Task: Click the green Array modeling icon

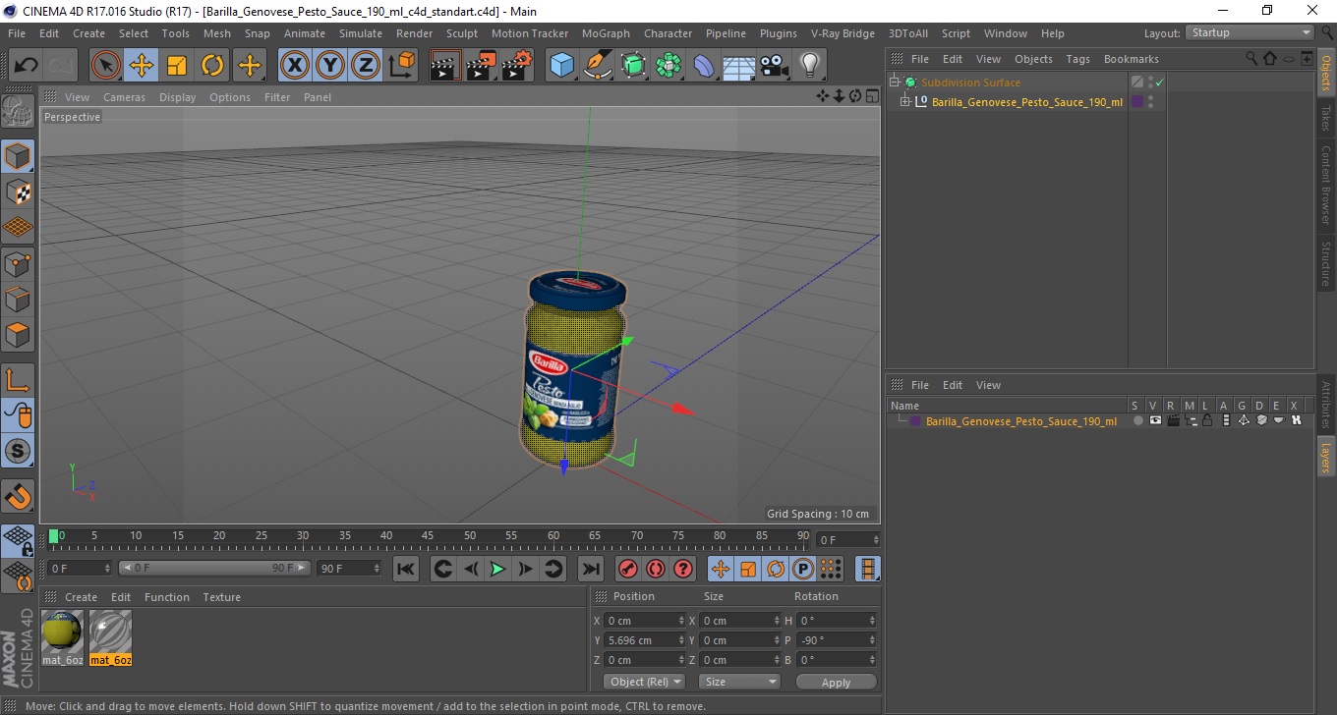Action: pos(668,66)
